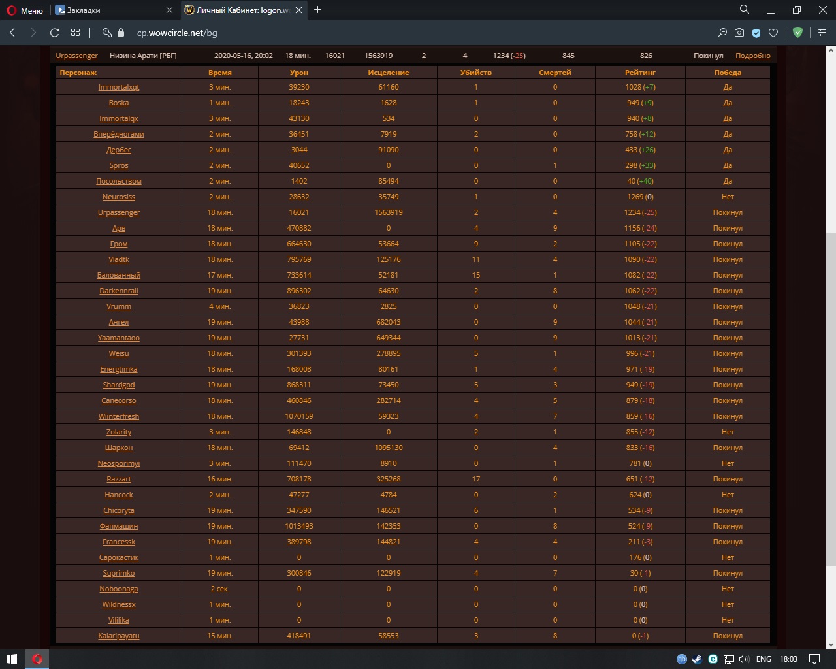836x669 pixels.
Task: Open the Razzart character link
Action: point(119,479)
